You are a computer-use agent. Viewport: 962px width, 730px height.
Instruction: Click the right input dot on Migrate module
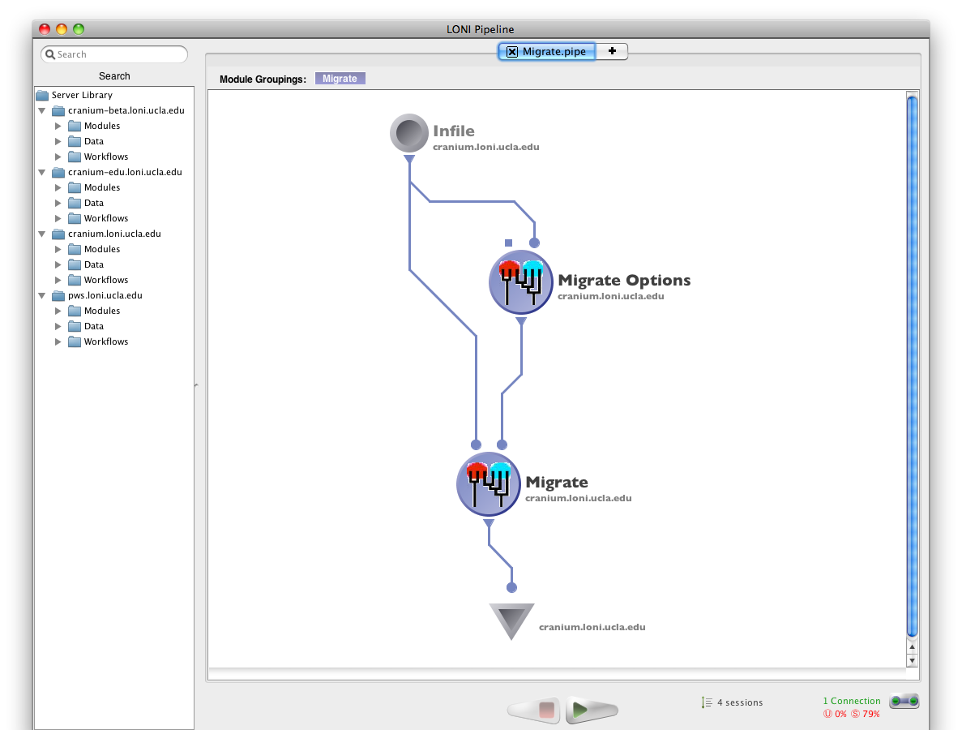click(x=502, y=444)
